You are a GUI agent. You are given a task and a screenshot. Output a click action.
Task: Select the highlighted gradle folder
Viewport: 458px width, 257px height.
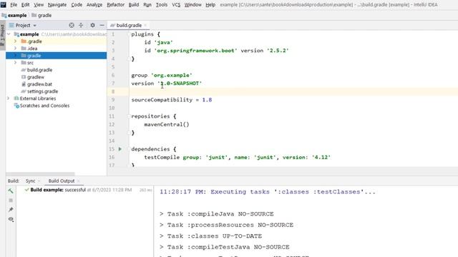tap(56, 56)
